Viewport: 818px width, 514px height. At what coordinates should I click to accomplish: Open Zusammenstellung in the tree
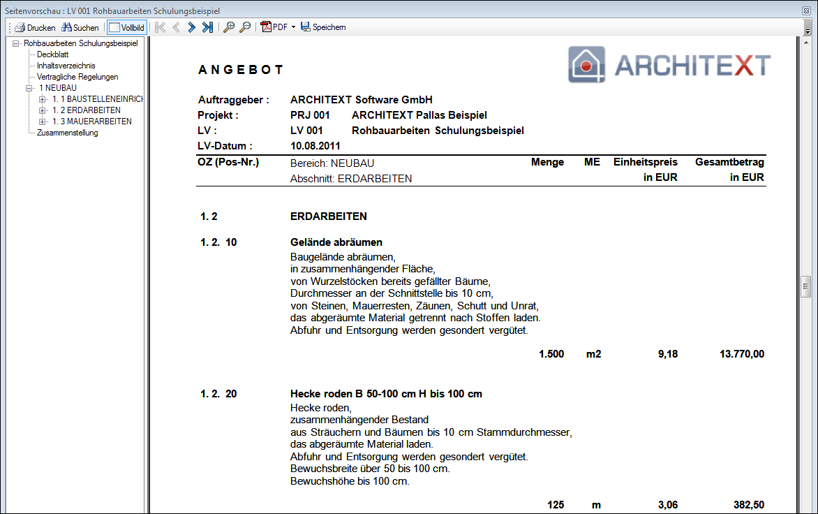click(67, 133)
